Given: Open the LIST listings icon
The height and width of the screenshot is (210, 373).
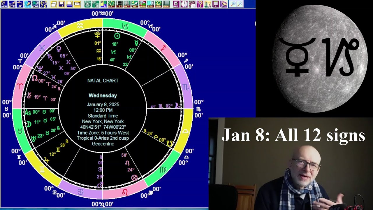Looking at the screenshot, I should (119, 4).
